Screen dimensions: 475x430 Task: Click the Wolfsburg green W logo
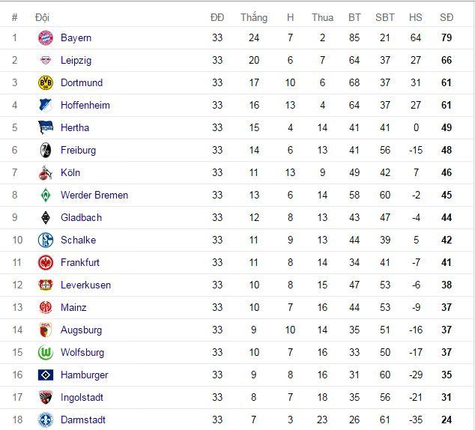coord(46,353)
